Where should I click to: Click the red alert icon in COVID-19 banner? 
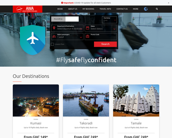pos(62,3)
